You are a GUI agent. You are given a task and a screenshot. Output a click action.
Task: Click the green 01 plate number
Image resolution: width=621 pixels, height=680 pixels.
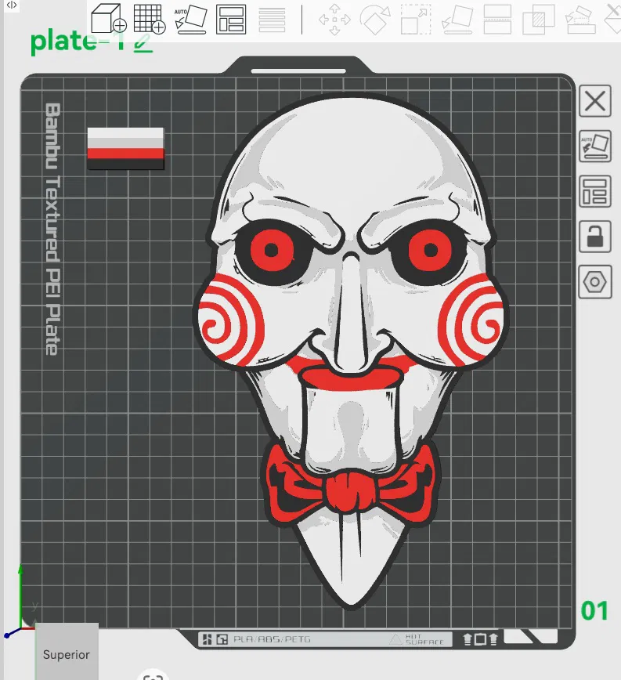pos(594,610)
